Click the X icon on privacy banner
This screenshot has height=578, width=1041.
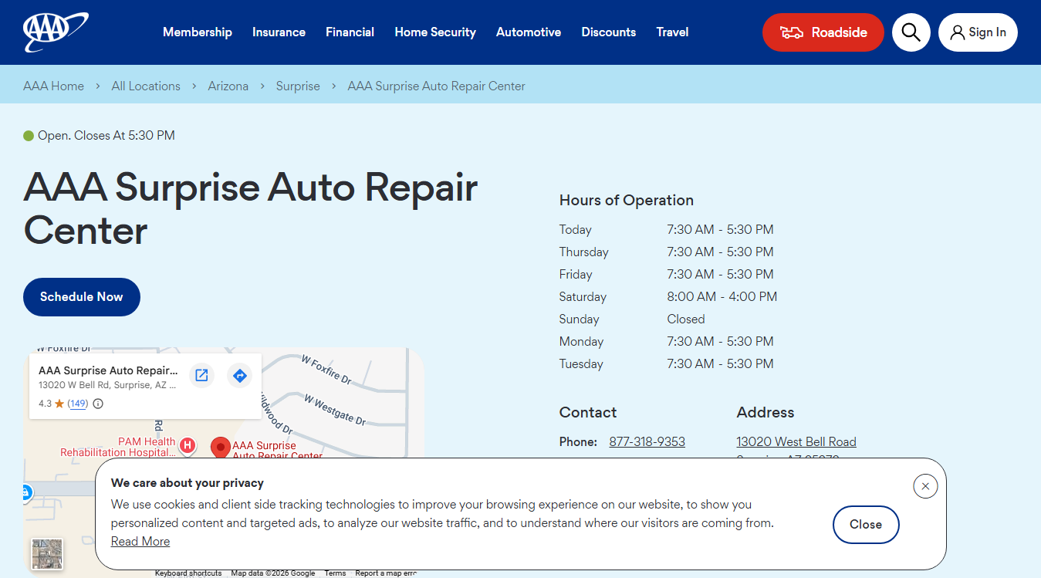pos(925,486)
